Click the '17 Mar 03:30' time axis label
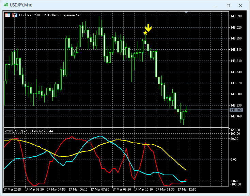This screenshot has width=250, height=196. click(34, 190)
